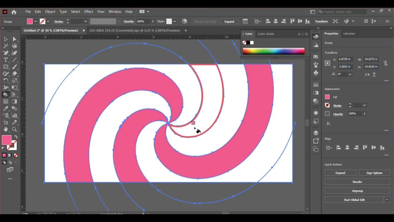Click the pink Fill swatch in the Appearance section
The image size is (394, 222).
327,97
